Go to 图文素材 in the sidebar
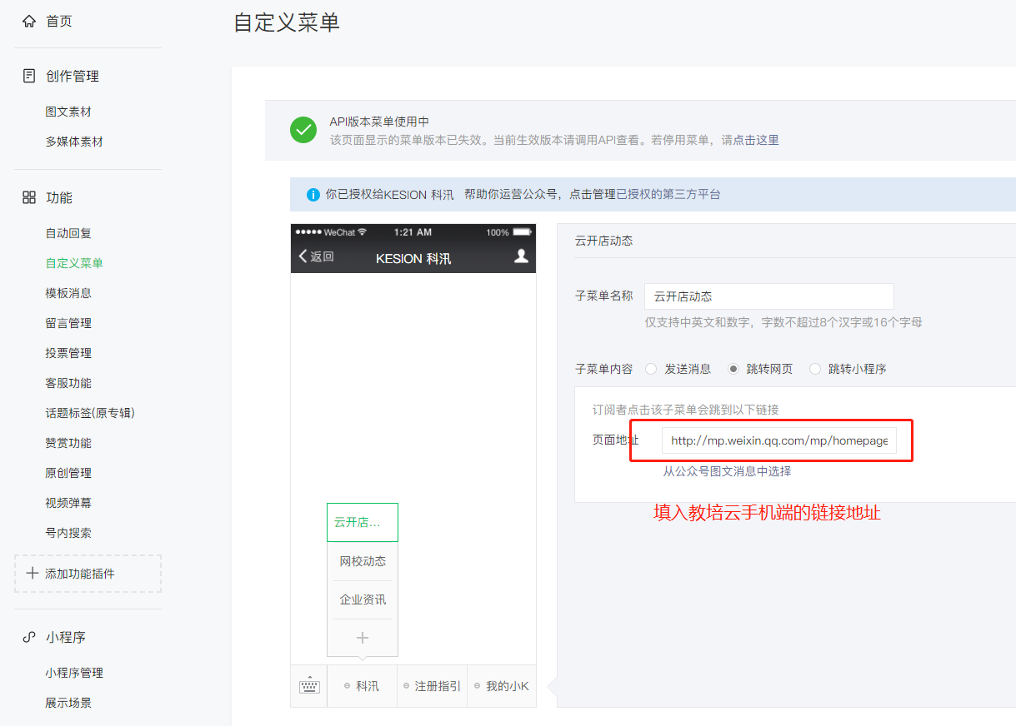This screenshot has width=1016, height=726. (x=68, y=112)
